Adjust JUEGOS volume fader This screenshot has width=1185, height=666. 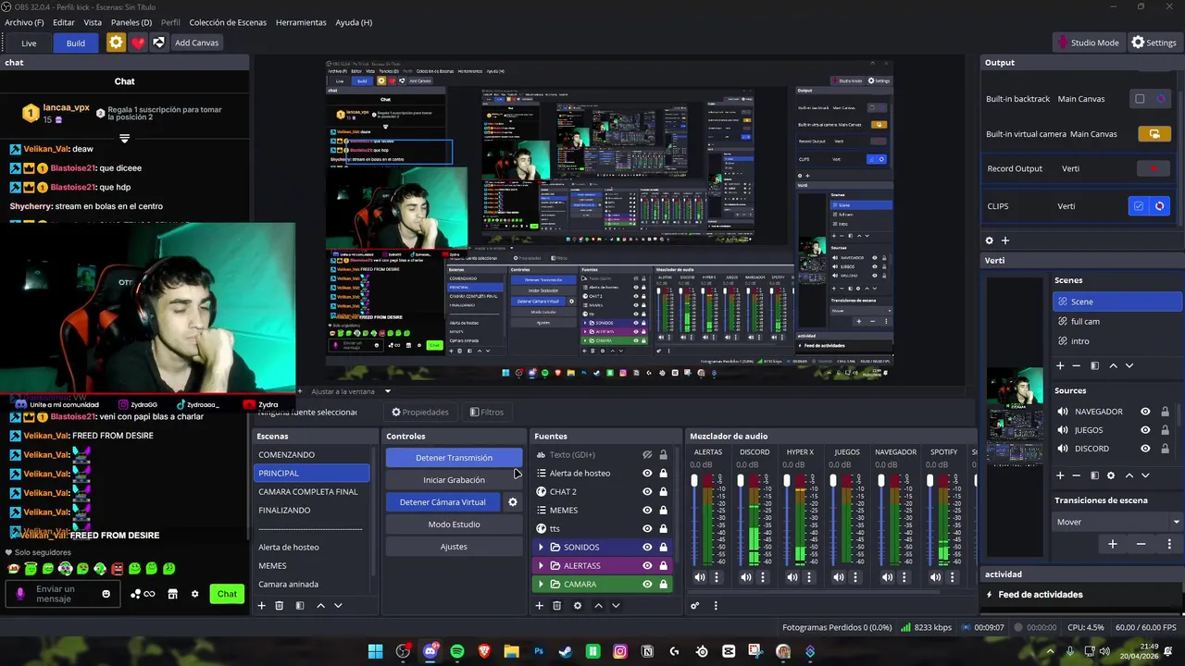[x=833, y=481]
